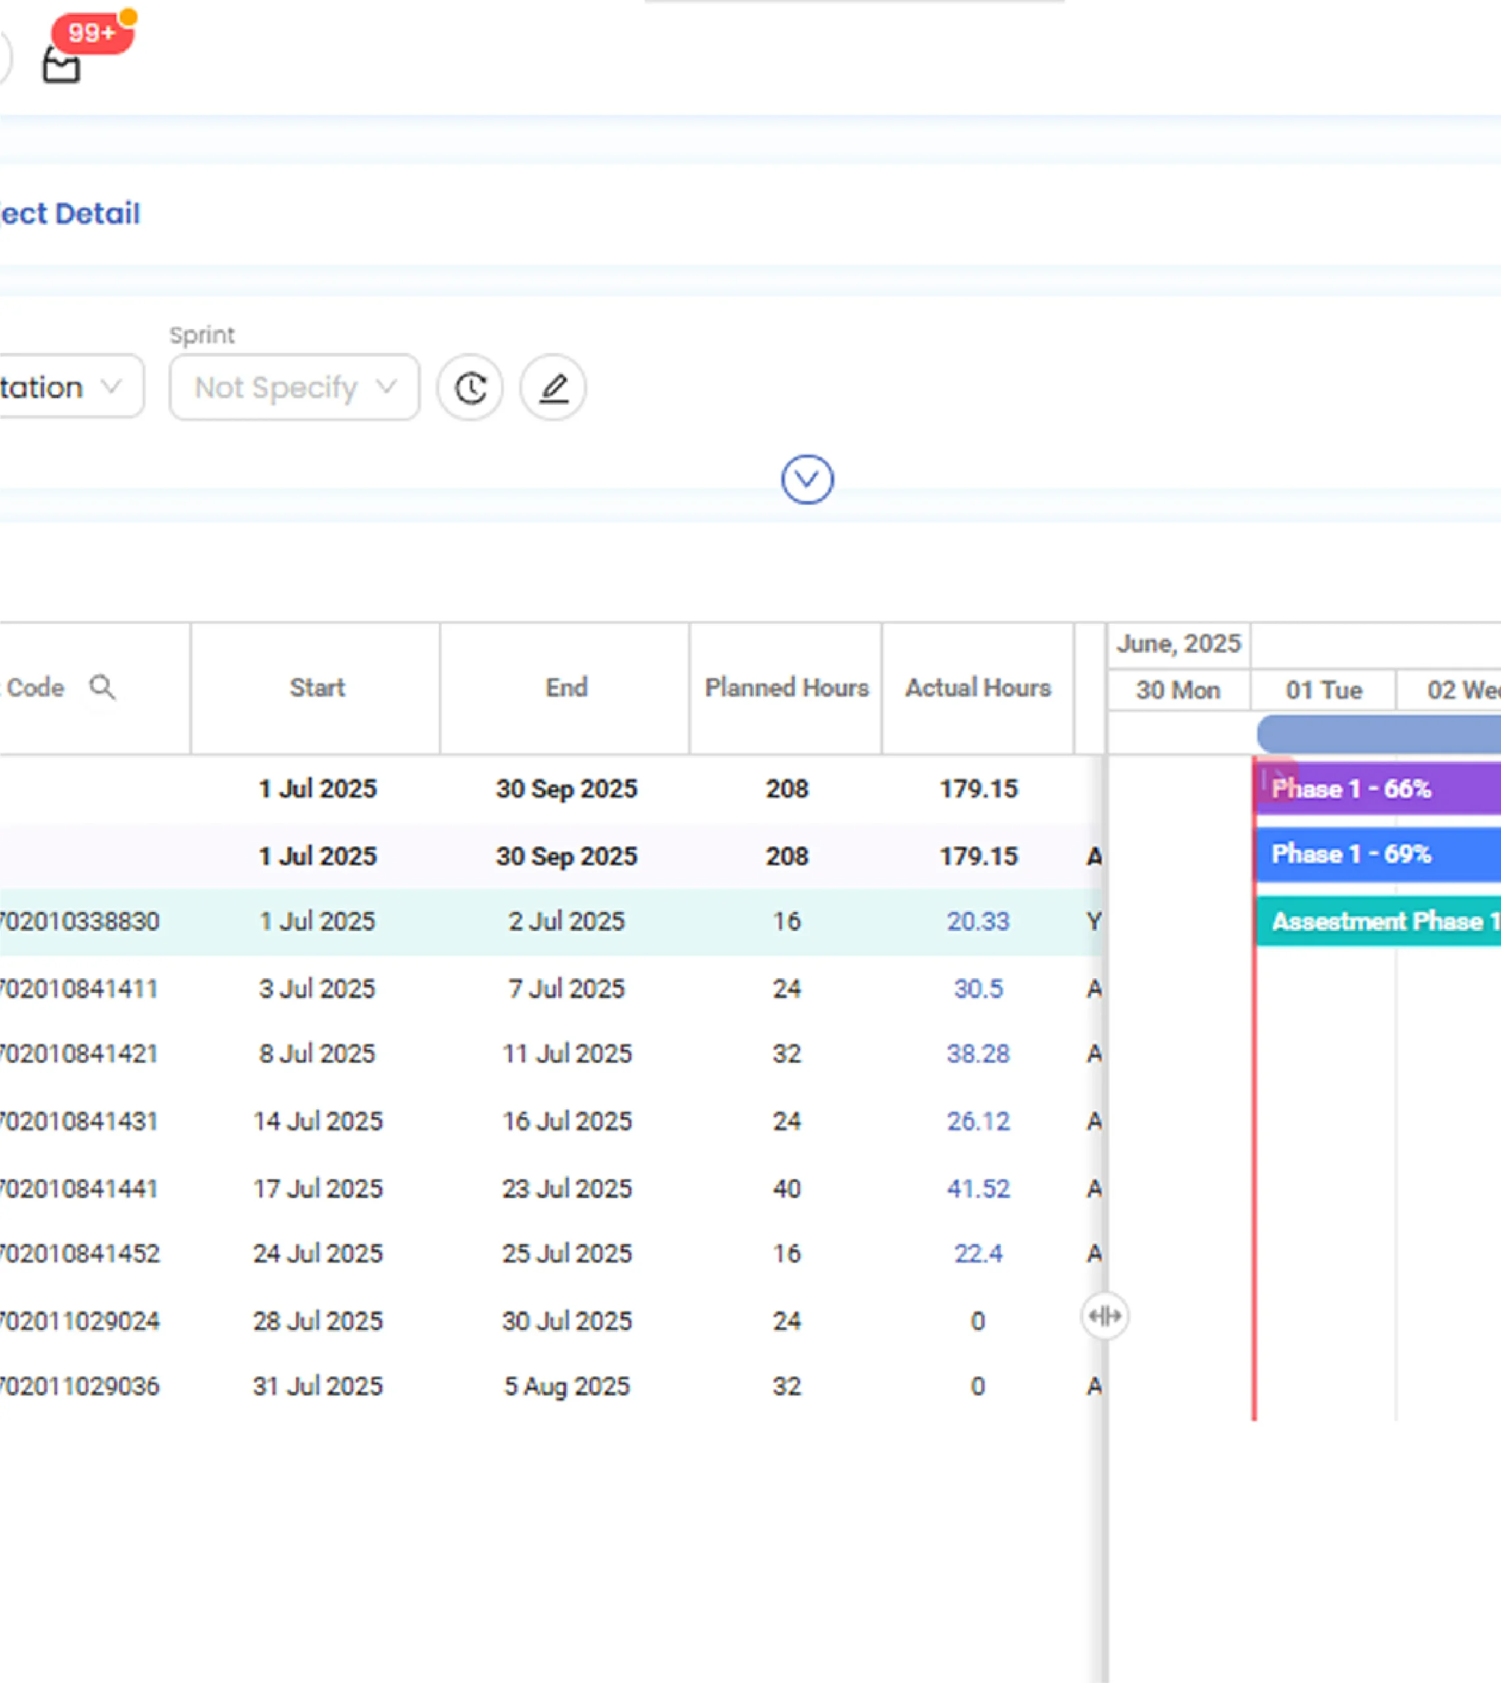Select the teal 'Assestment Phase 1' Gantt bar

point(1377,921)
